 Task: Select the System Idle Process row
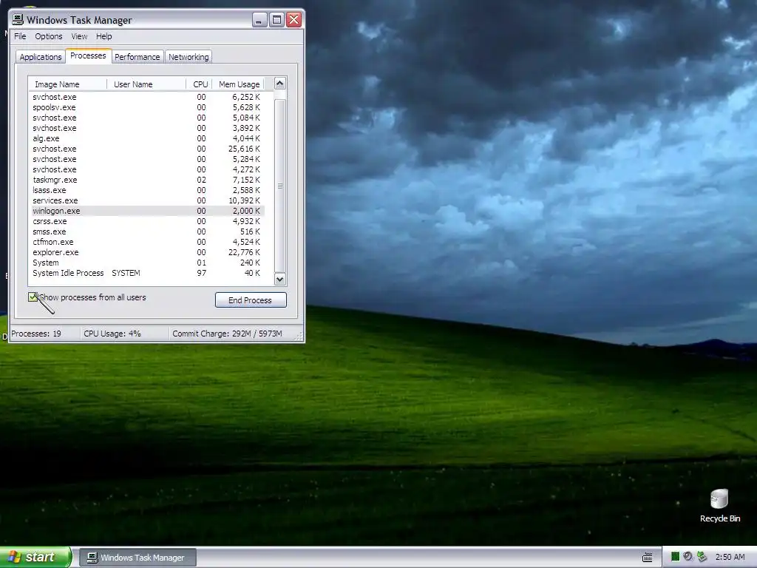pos(147,273)
